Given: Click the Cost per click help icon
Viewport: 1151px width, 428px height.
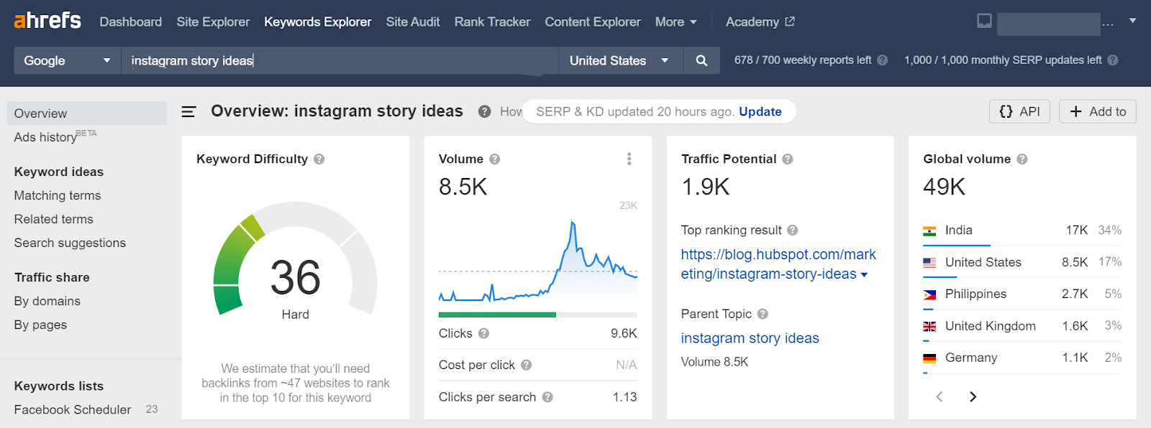Looking at the screenshot, I should tap(526, 365).
